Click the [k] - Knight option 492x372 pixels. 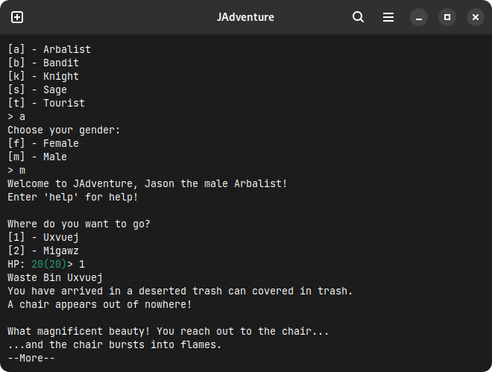click(x=43, y=77)
